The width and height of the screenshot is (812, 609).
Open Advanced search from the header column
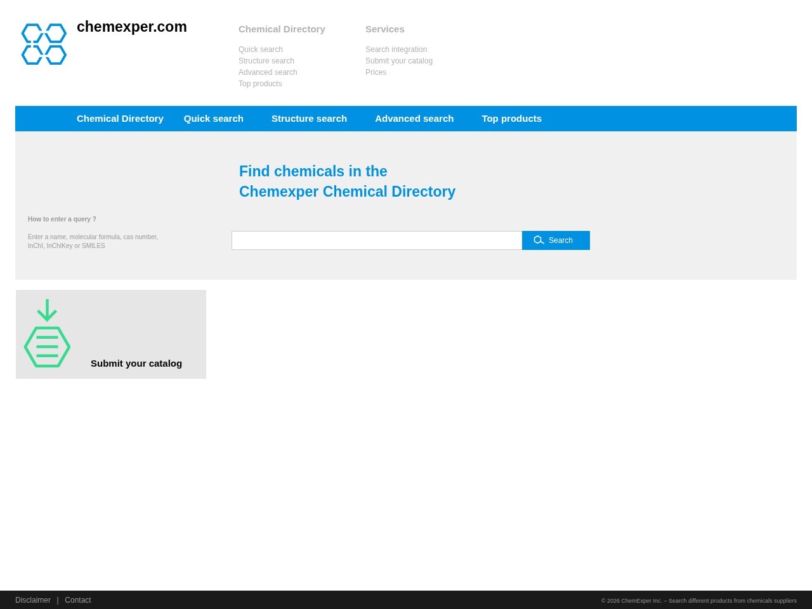pos(268,72)
